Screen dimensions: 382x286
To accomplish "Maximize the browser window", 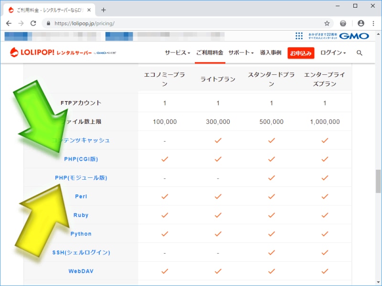I will (355, 6).
